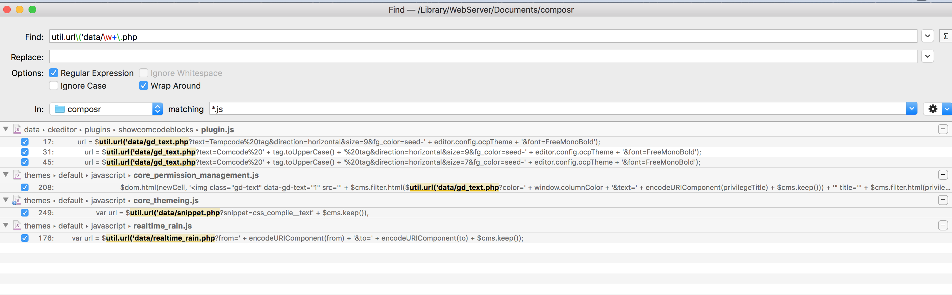Viewport: 952px width, 295px height.
Task: Click the plugin.js file icon
Action: 17,129
